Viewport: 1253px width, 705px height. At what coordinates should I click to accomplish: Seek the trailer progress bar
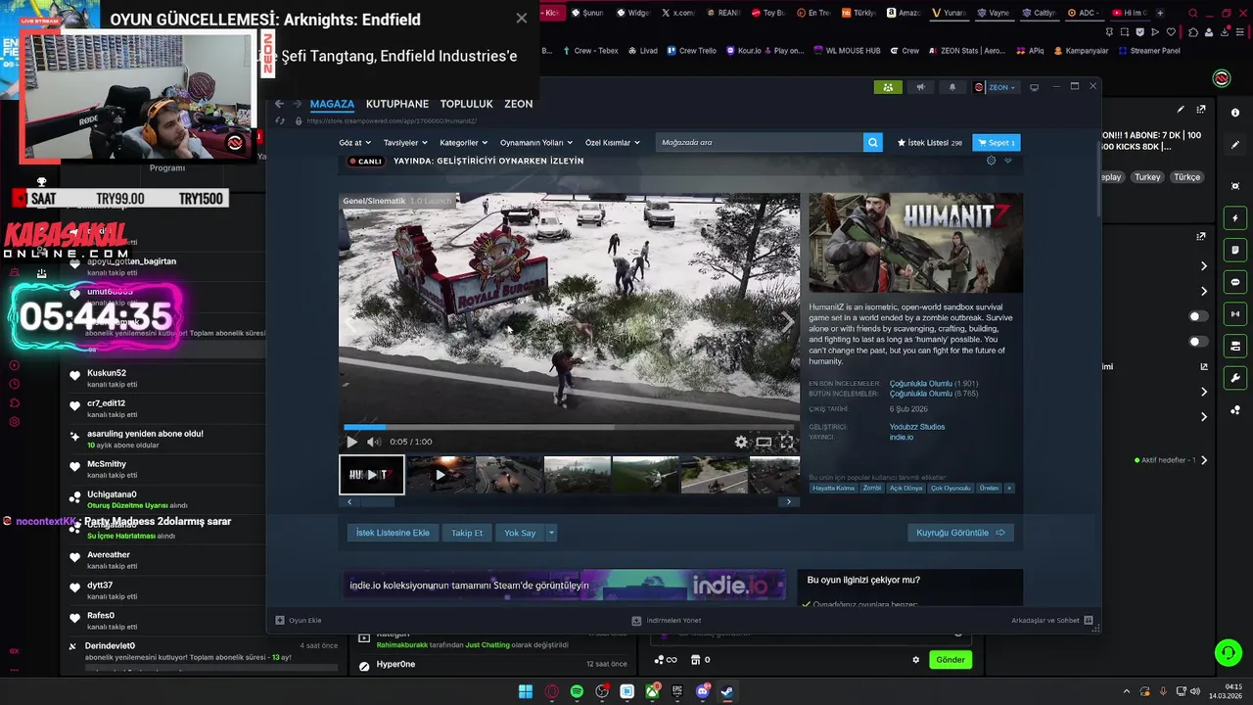[x=571, y=427]
